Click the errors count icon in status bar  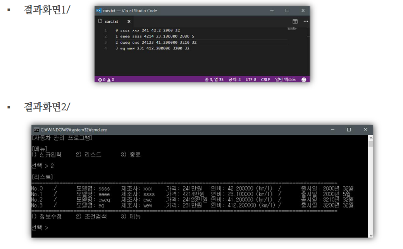pyautogui.click(x=100, y=80)
